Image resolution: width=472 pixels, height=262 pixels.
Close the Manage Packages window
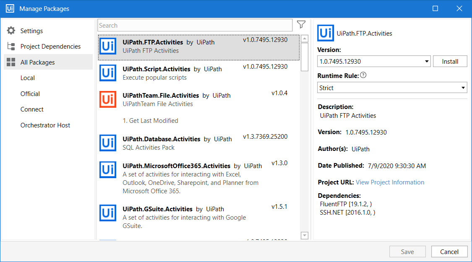[x=459, y=8]
